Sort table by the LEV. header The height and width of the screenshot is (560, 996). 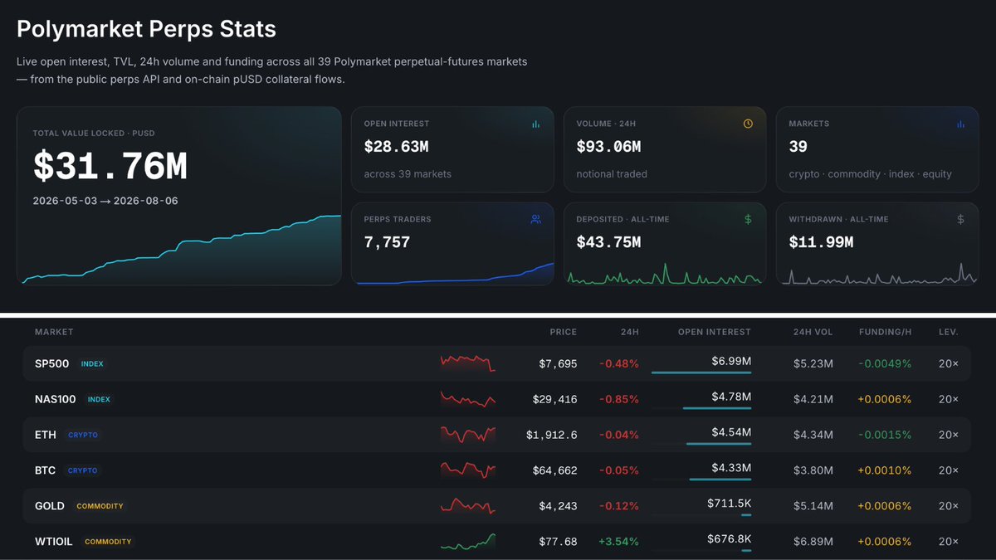pos(949,332)
